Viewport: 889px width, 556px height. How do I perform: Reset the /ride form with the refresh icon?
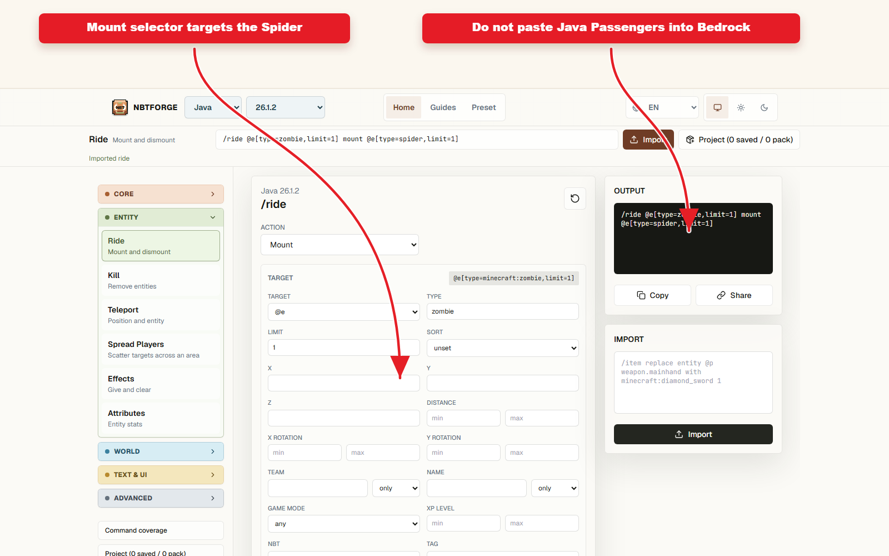coord(575,198)
